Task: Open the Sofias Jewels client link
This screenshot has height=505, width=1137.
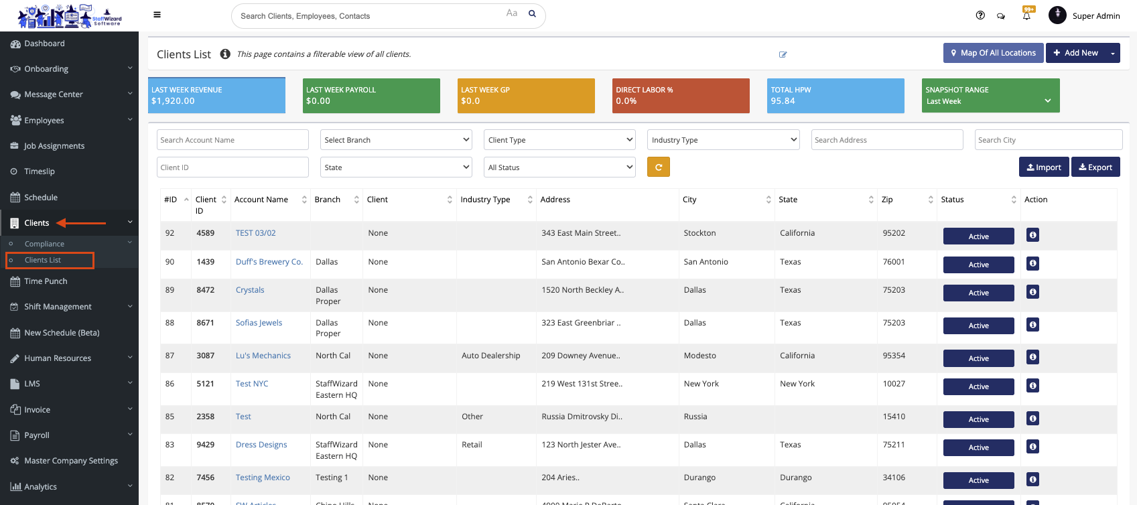Action: pos(259,323)
